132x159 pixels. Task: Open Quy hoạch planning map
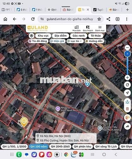(x=88, y=28)
